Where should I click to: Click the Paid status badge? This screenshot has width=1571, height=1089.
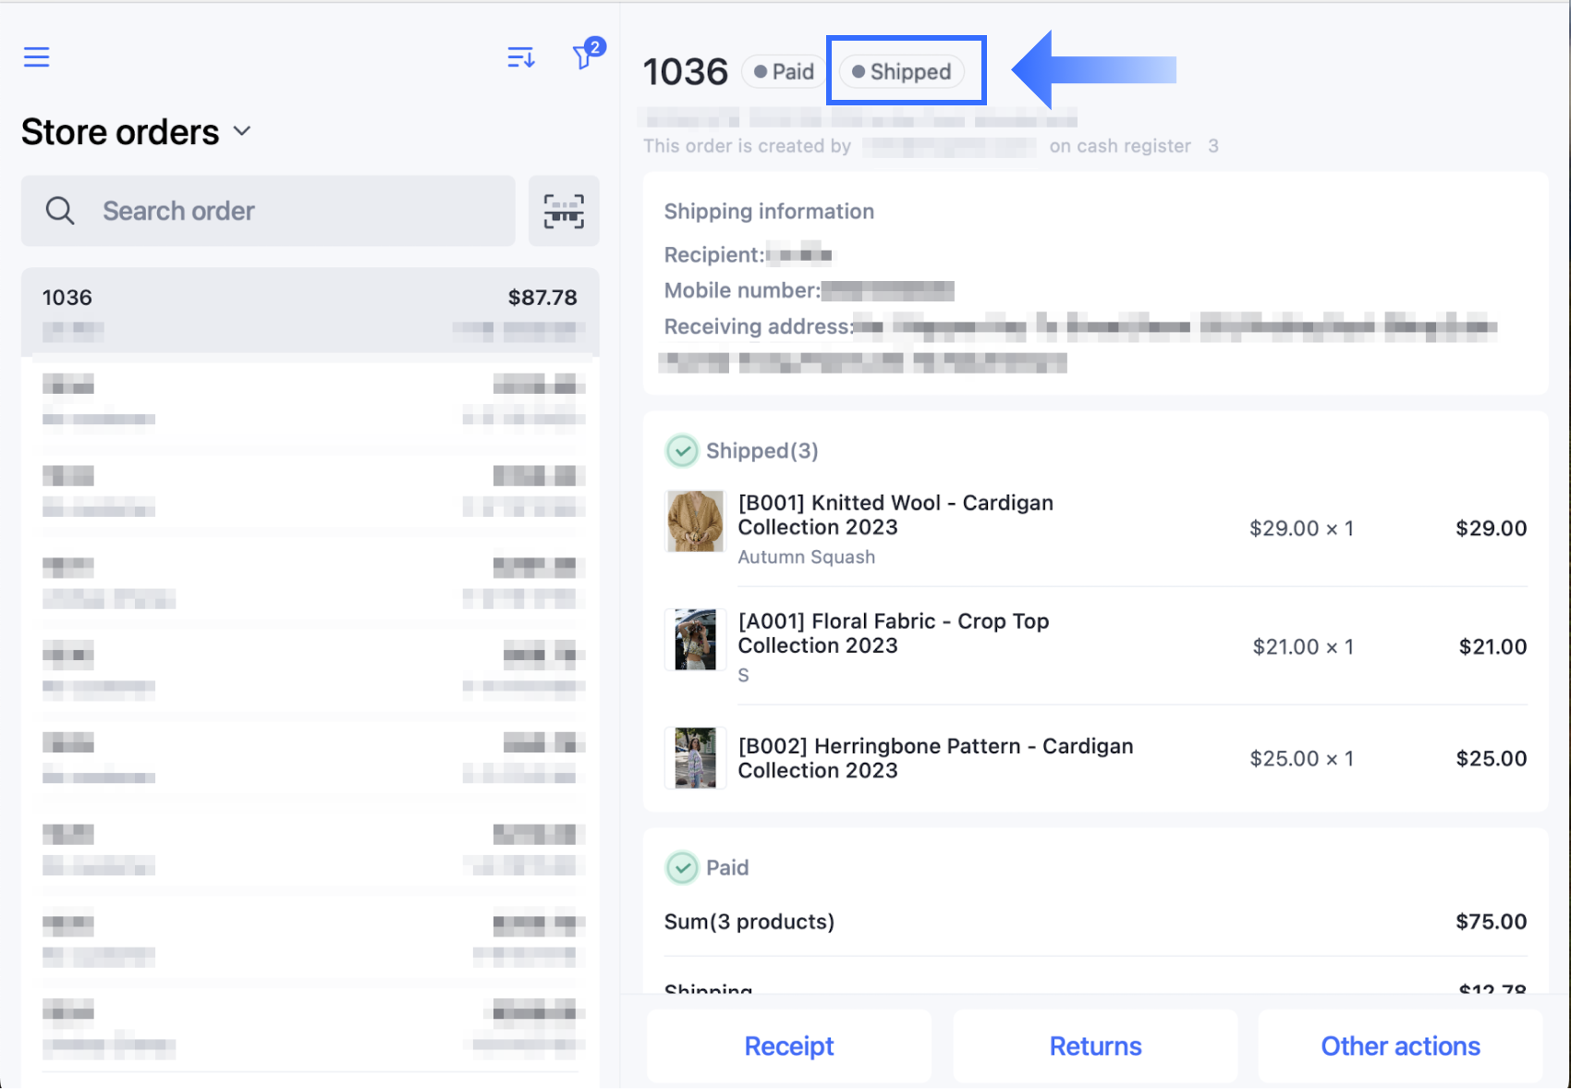pyautogui.click(x=784, y=72)
